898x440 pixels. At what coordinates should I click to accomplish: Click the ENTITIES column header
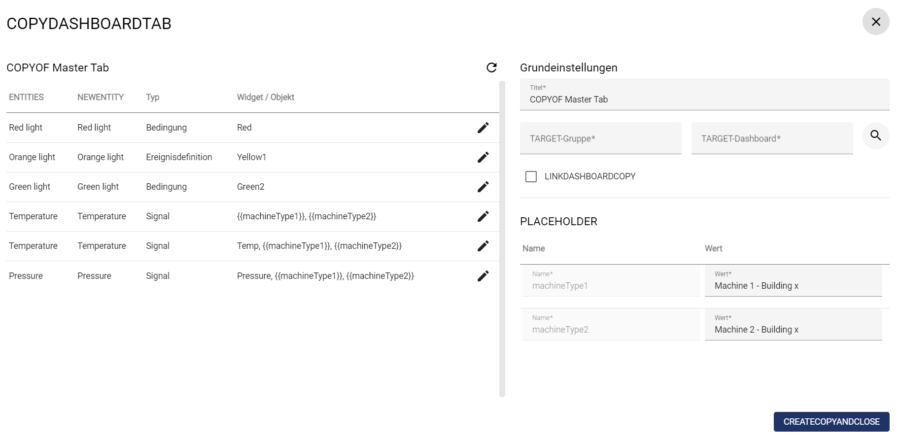pos(26,97)
